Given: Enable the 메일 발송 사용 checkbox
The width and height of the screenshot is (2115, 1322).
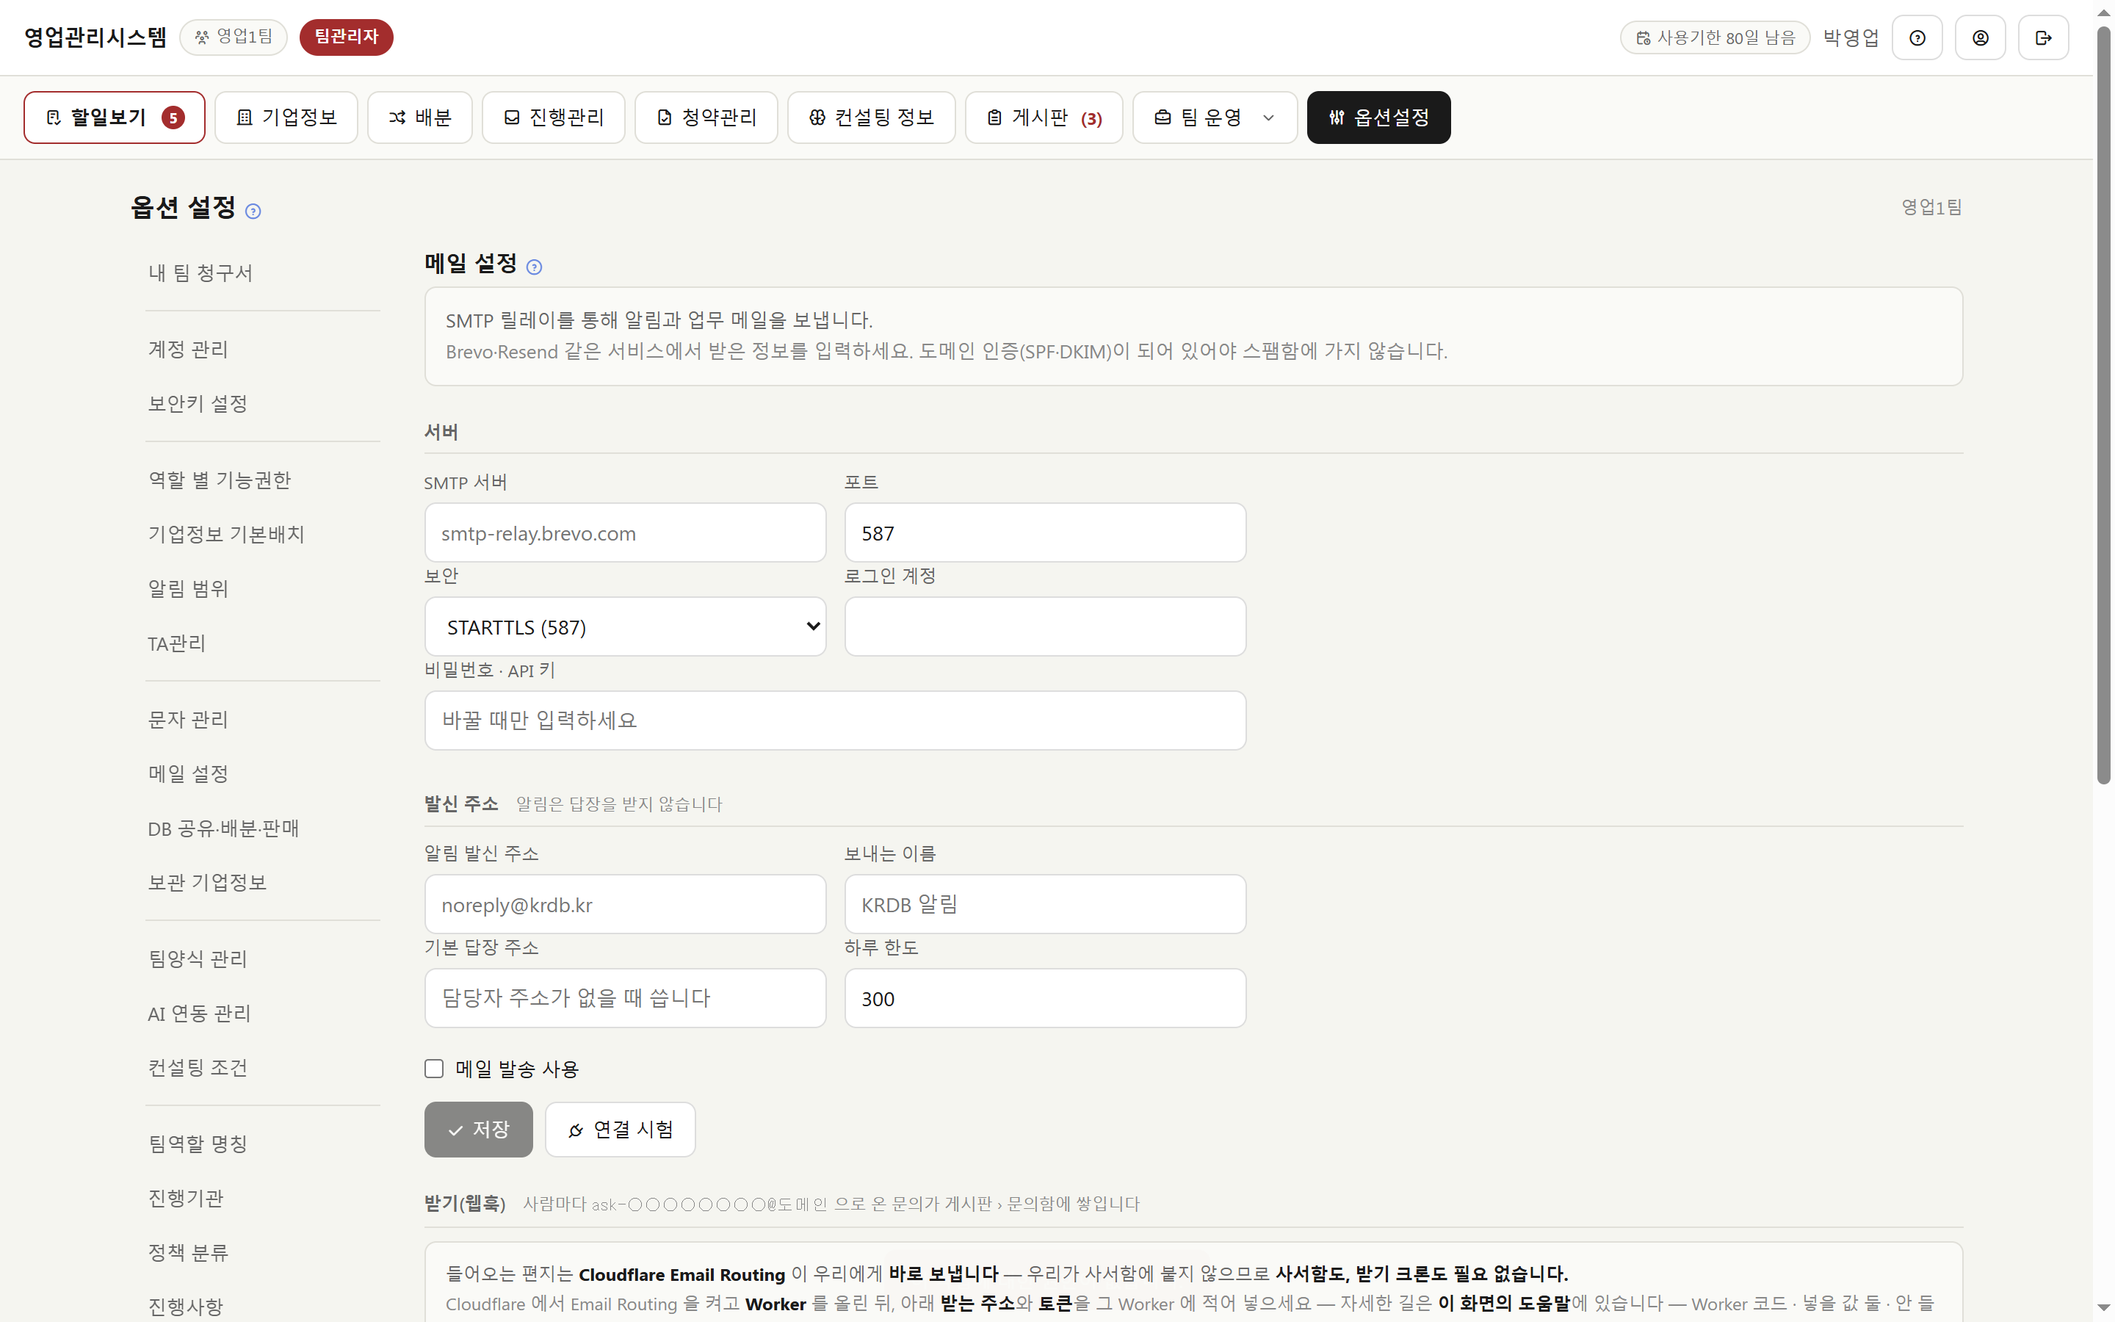Looking at the screenshot, I should 434,1069.
